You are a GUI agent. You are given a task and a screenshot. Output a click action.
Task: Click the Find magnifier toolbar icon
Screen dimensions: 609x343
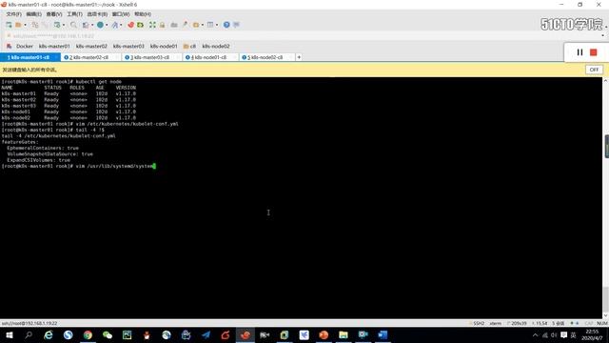point(73,25)
